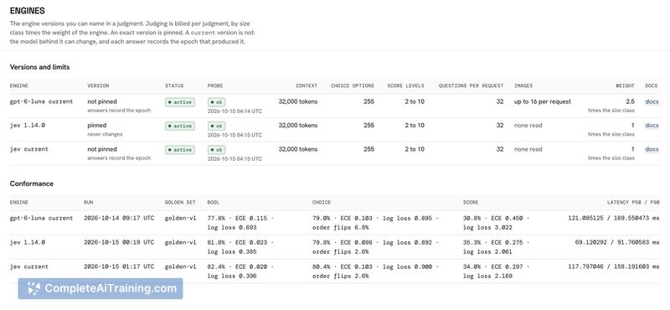Click choice result 79.8% · ECE 0.098
Image resolution: width=670 pixels, height=310 pixels.
[343, 242]
